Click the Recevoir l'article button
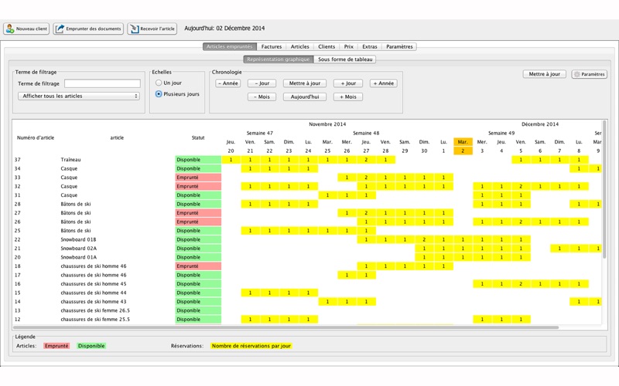The height and width of the screenshot is (386, 619). point(152,29)
